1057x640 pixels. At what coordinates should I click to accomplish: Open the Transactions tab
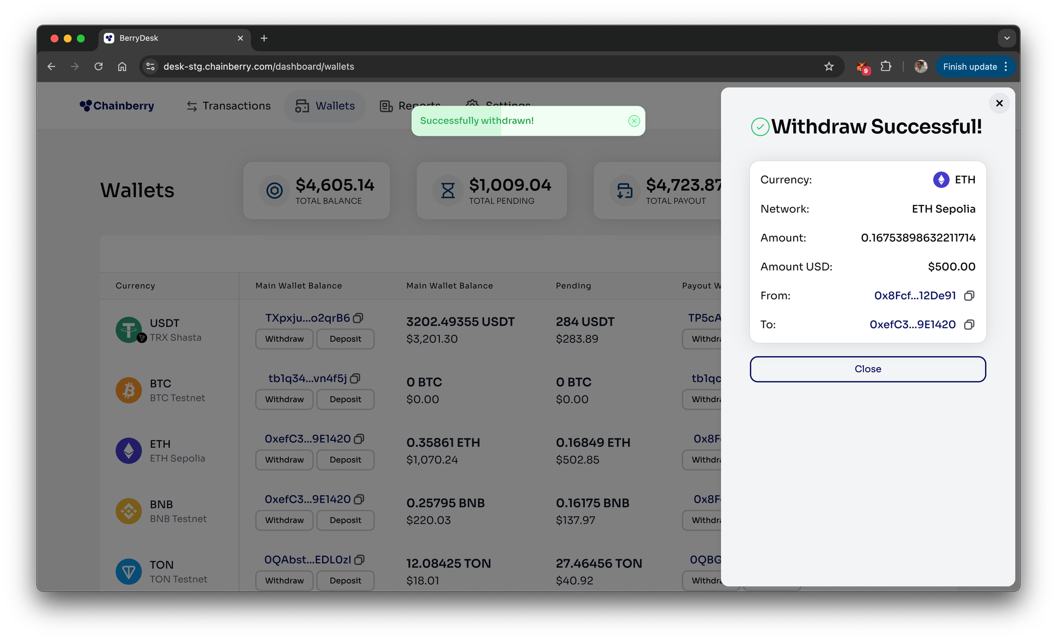[x=229, y=106]
